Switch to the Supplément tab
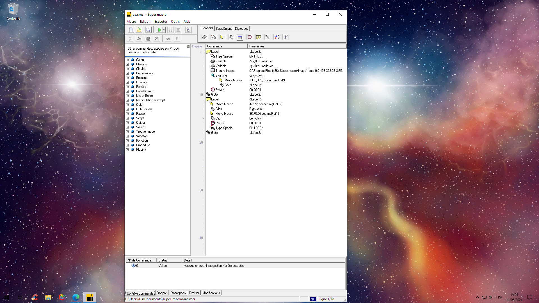This screenshot has width=539, height=303. (x=223, y=29)
